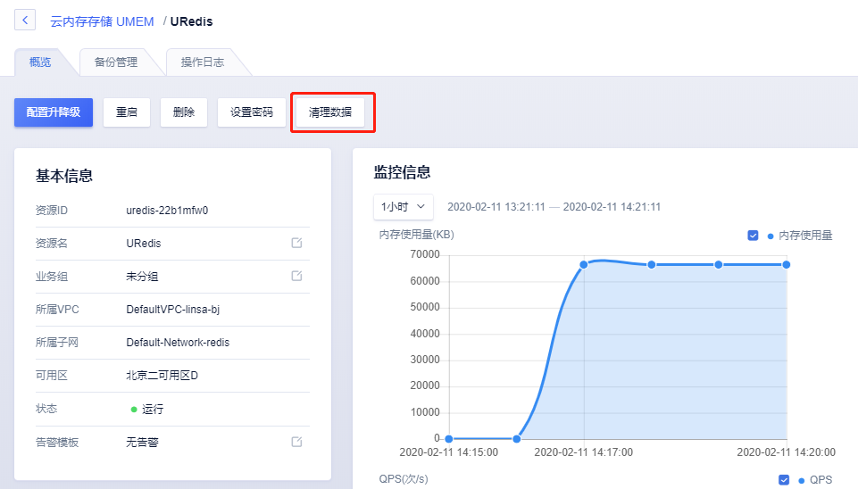
Task: Toggle the QPS legend checkbox
Action: [x=784, y=480]
